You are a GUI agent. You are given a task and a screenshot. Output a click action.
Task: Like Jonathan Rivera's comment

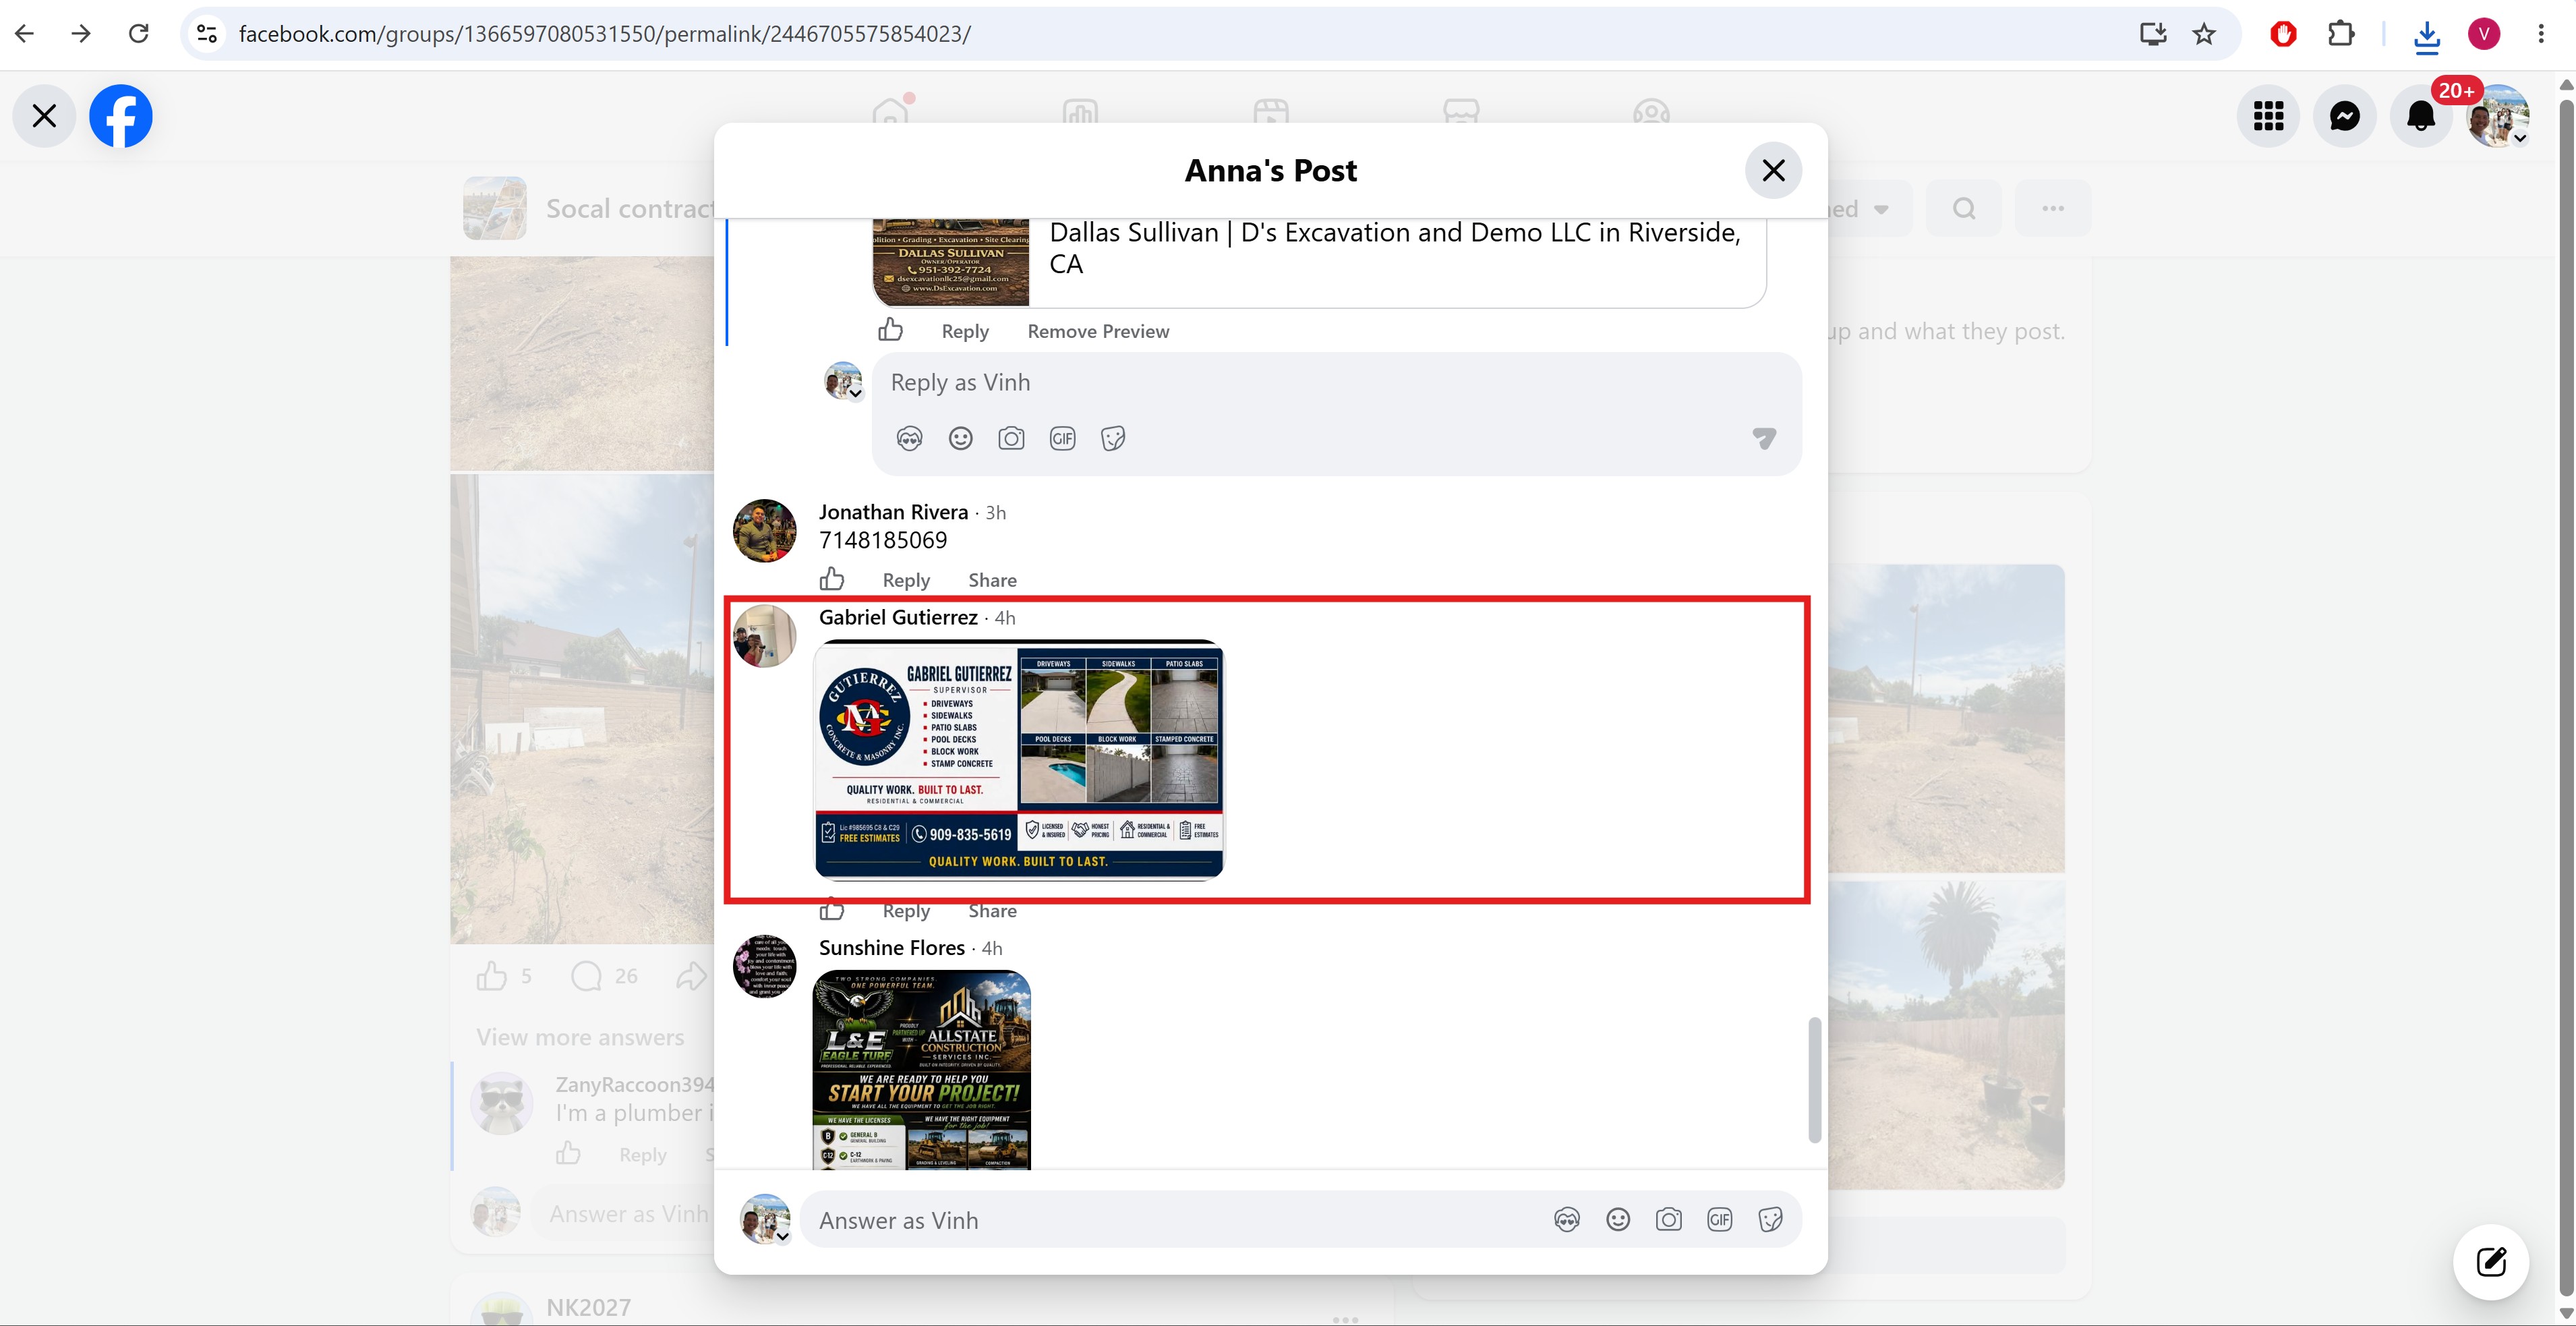pyautogui.click(x=832, y=579)
